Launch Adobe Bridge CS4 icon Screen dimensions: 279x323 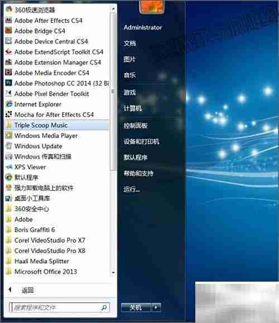(x=8, y=31)
